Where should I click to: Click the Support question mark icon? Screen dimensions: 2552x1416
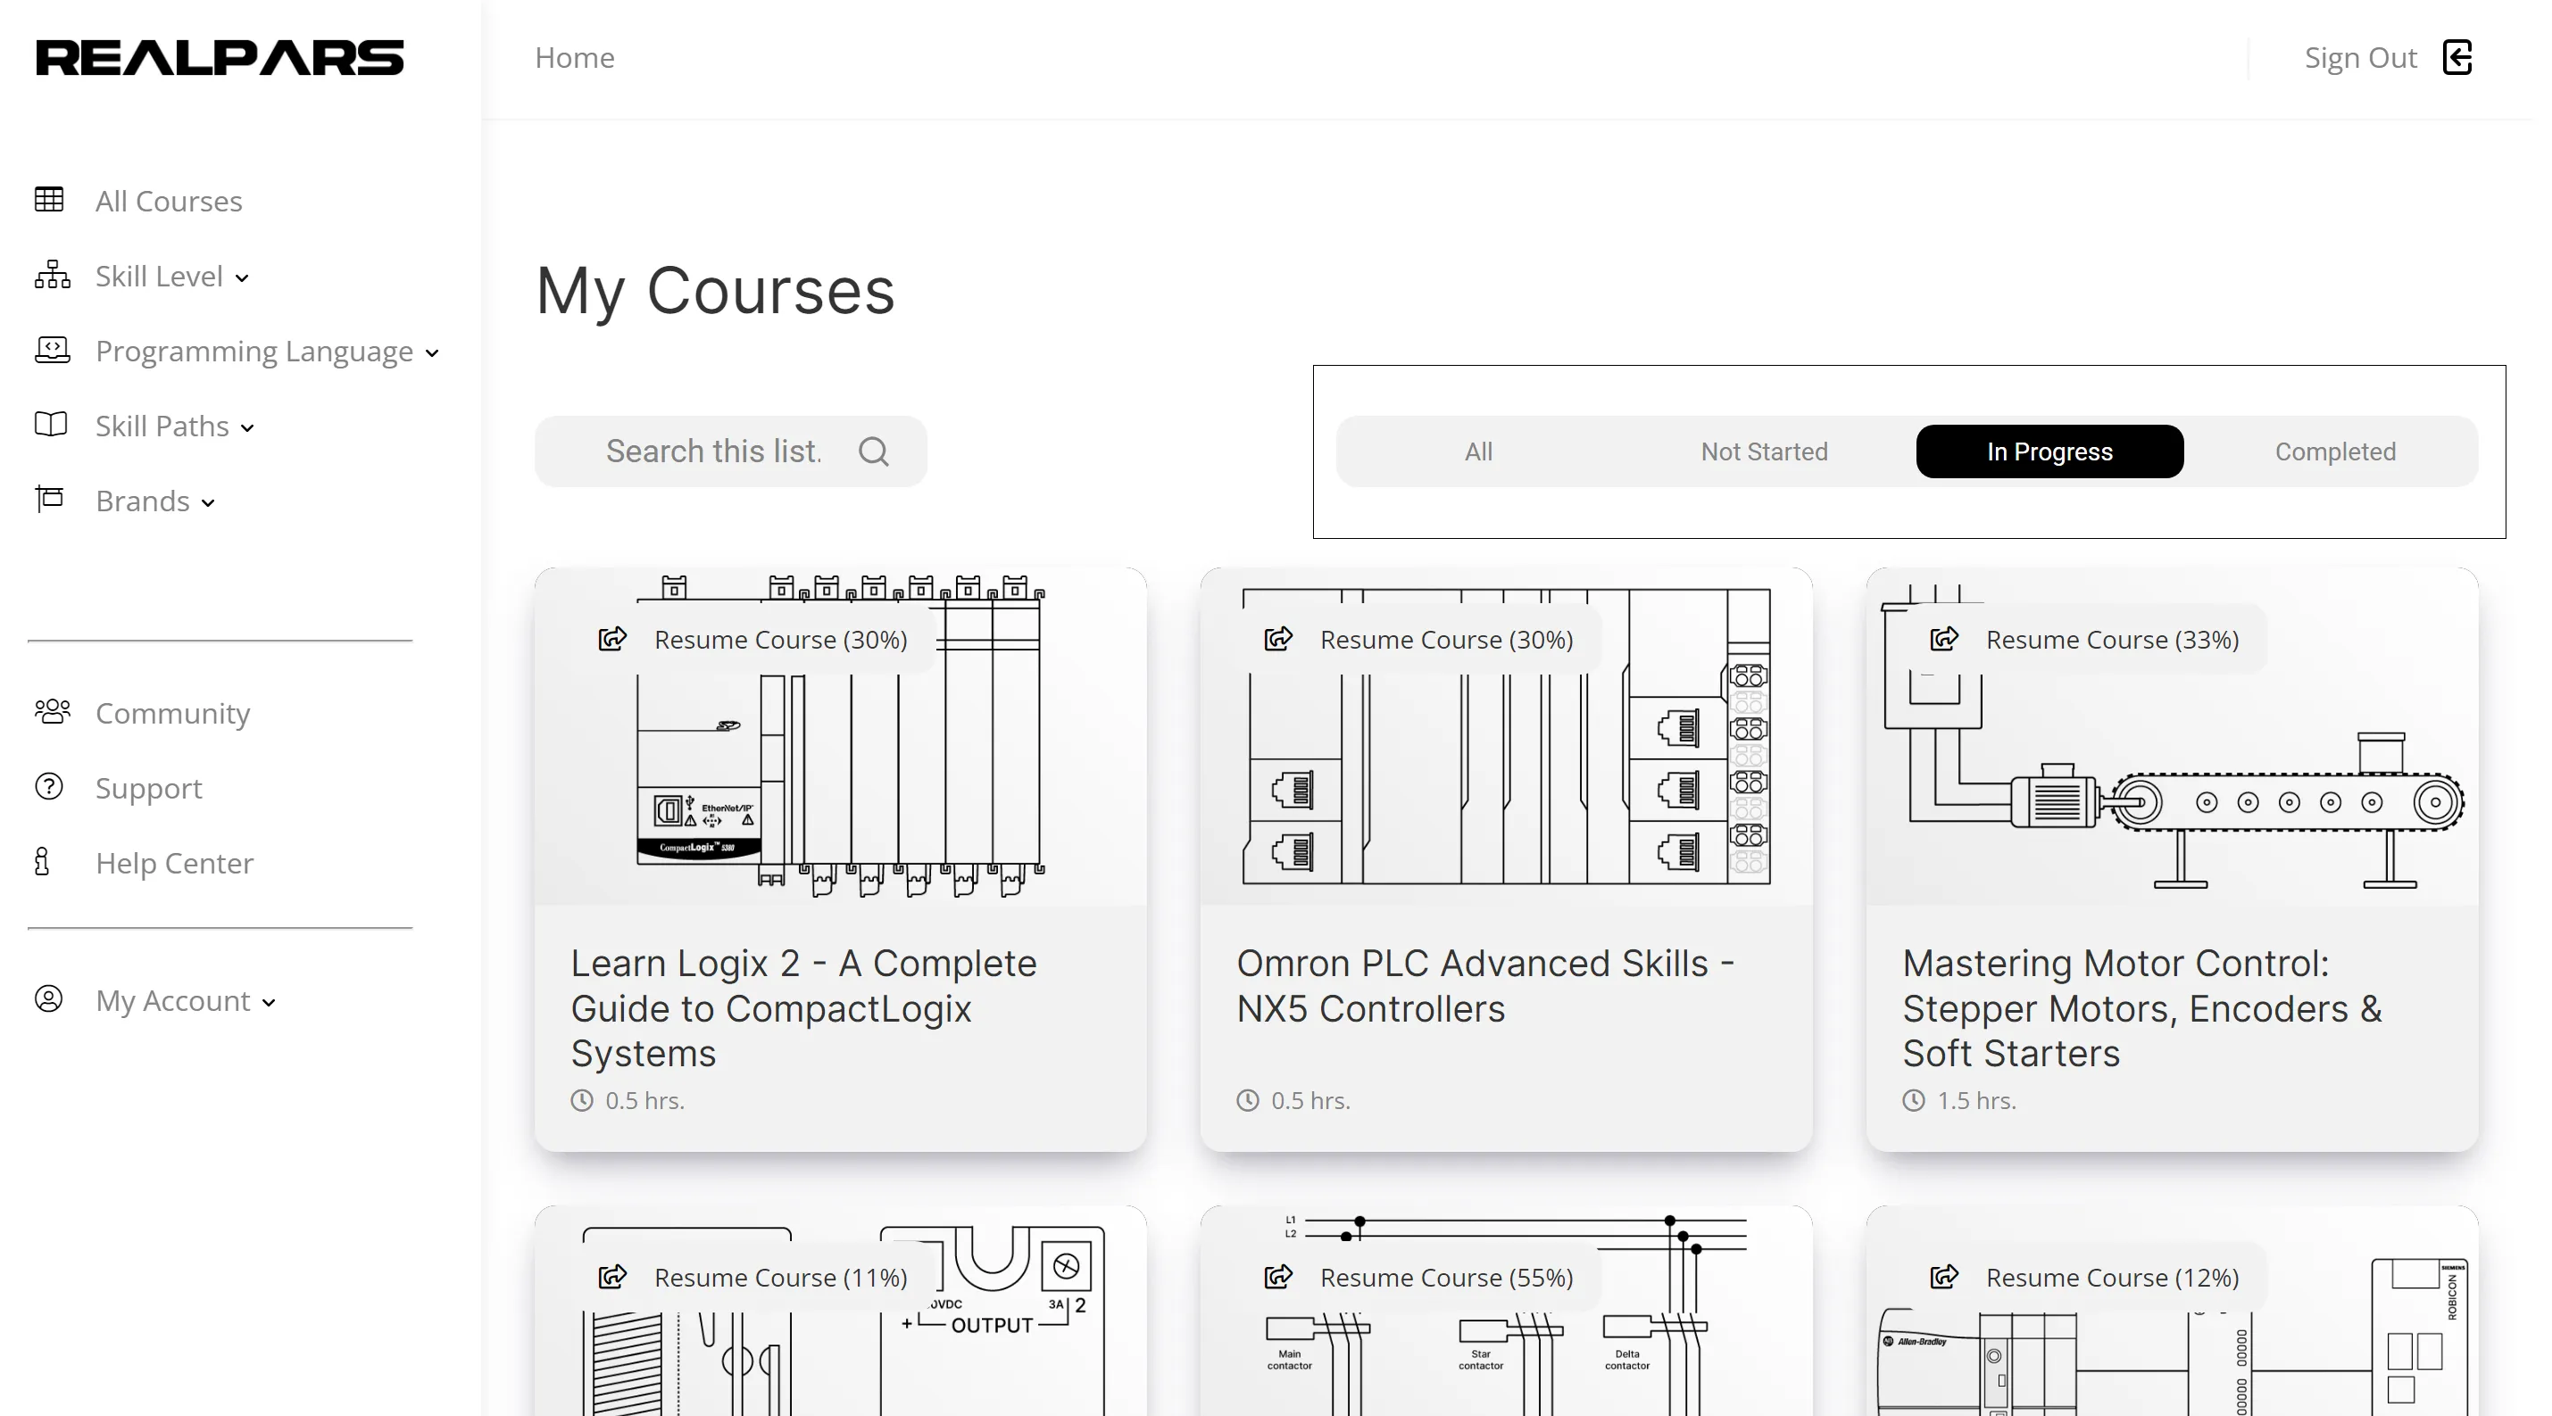(49, 787)
